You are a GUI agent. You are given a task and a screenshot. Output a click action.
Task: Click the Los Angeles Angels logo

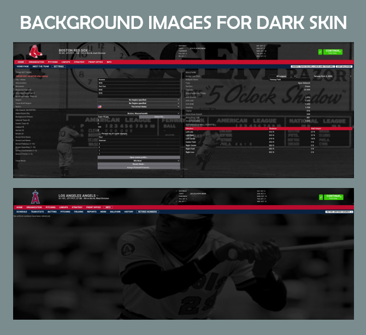[x=36, y=197]
